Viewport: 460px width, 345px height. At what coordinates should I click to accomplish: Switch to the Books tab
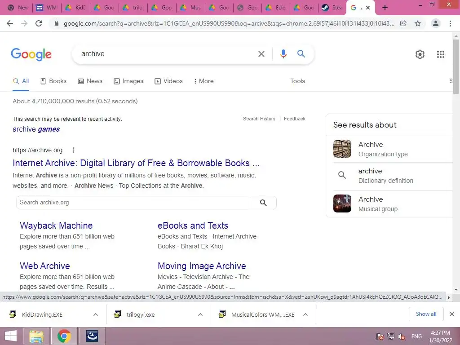click(53, 81)
